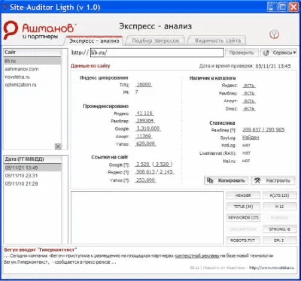Click the Настроить button
The height and width of the screenshot is (281, 301).
click(x=273, y=180)
